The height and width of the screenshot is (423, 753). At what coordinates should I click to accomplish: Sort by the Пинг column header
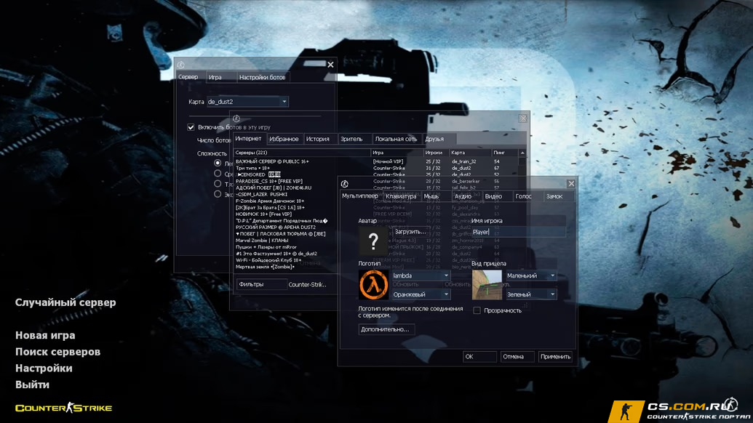(x=504, y=153)
